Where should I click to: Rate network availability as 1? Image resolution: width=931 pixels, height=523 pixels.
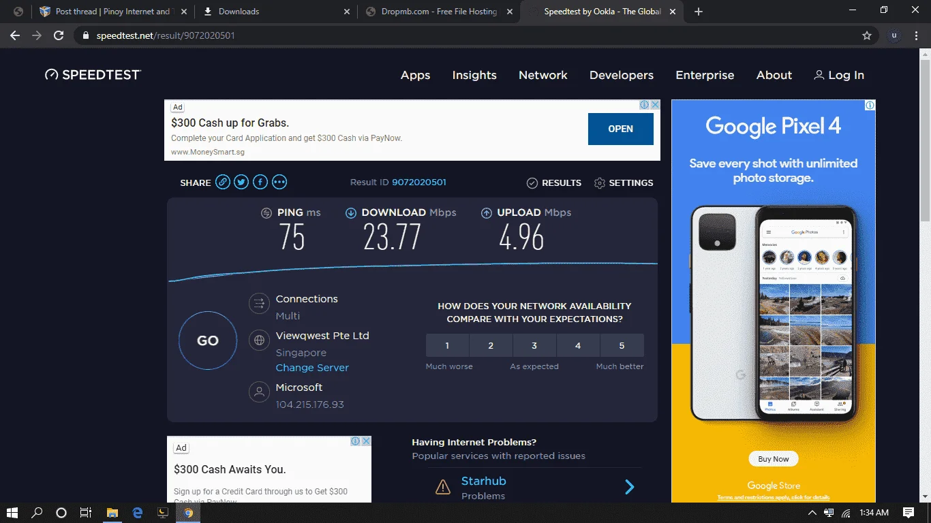pyautogui.click(x=447, y=345)
